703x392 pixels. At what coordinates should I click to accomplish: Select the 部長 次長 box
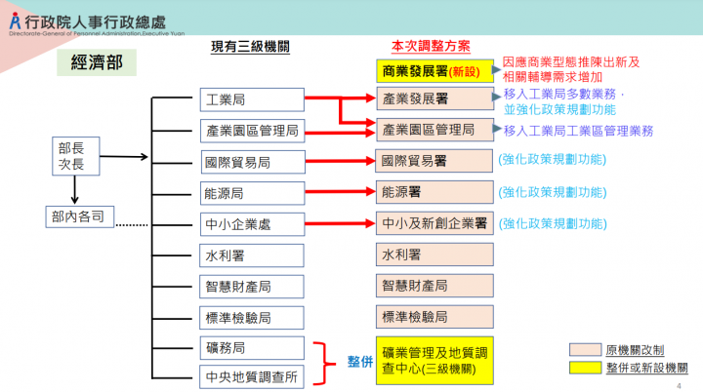pyautogui.click(x=76, y=156)
